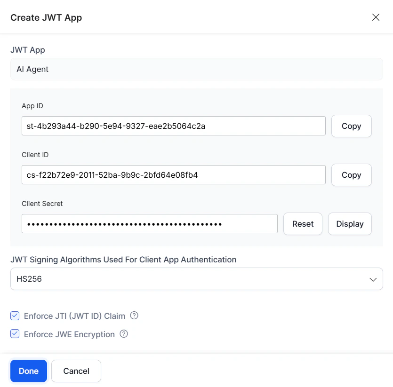Click the masked Client Secret field
Image resolution: width=393 pixels, height=387 pixels.
point(149,224)
